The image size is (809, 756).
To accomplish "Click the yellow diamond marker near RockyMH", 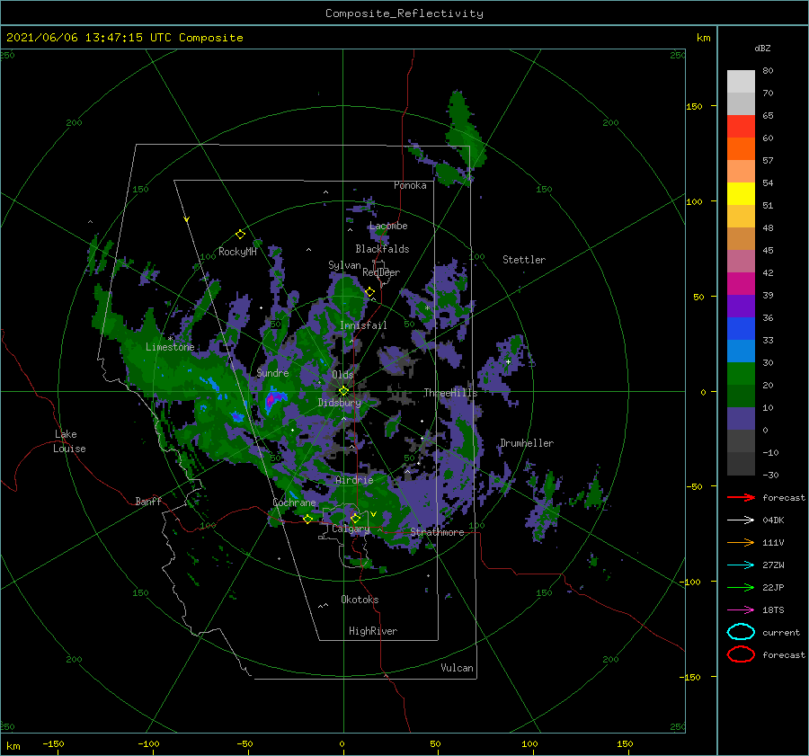I will point(240,235).
